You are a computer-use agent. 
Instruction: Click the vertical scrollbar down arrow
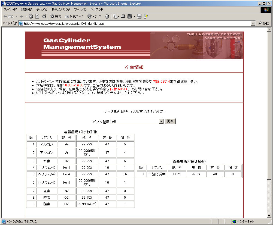269,216
